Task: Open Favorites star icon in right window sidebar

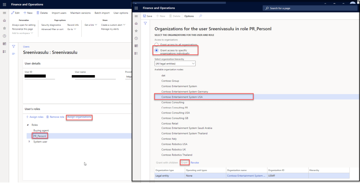Action: pos(137,31)
